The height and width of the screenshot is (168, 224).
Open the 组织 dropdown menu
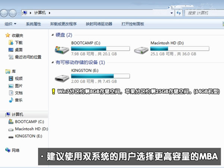(x=10, y=24)
